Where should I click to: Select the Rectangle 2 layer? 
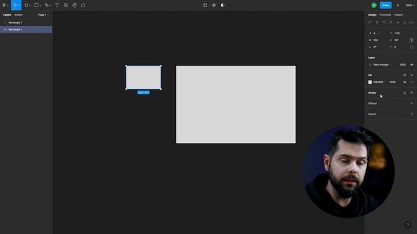coord(26,23)
